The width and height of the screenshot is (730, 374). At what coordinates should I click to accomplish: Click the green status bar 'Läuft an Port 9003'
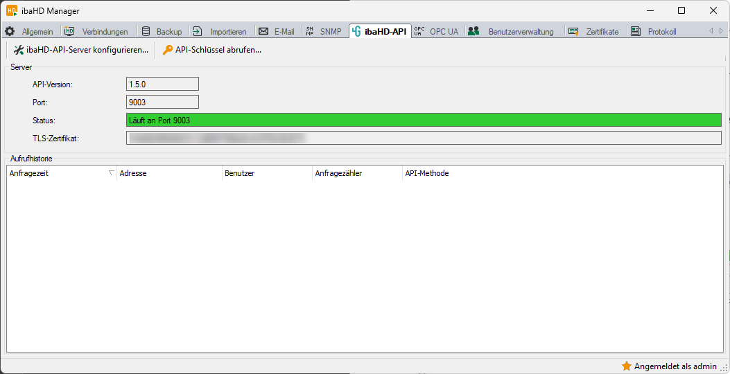424,120
